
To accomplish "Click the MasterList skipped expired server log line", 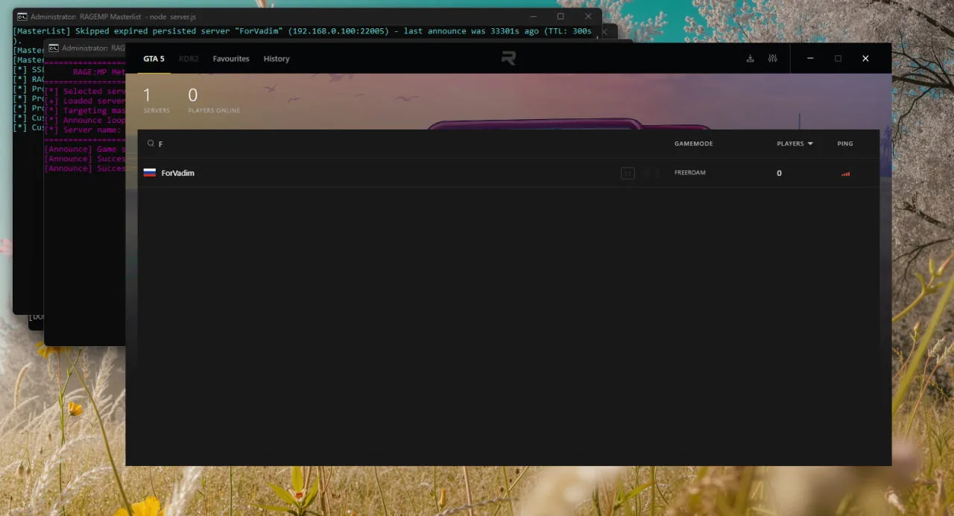I will coord(303,31).
